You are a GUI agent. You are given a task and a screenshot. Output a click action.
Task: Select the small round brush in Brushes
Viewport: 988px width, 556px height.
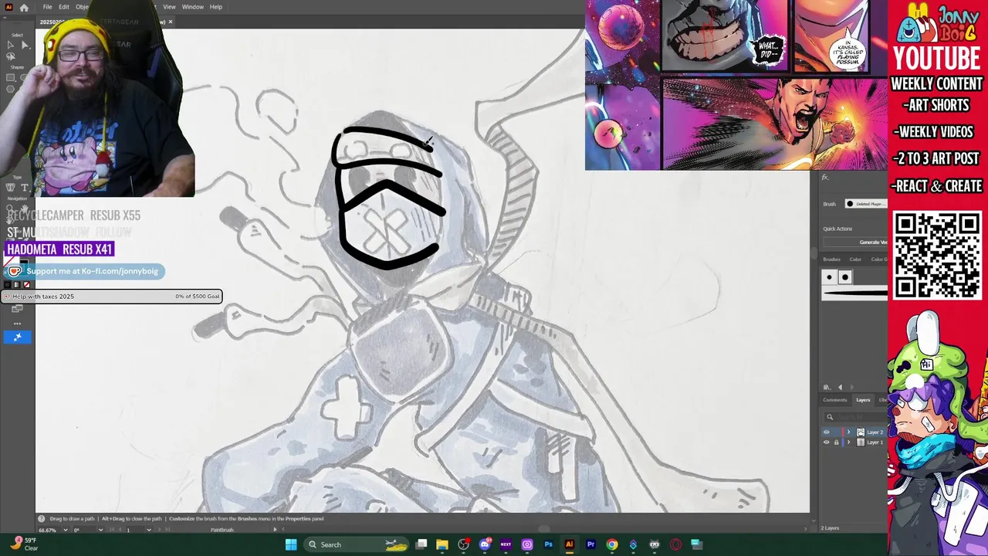tap(830, 277)
